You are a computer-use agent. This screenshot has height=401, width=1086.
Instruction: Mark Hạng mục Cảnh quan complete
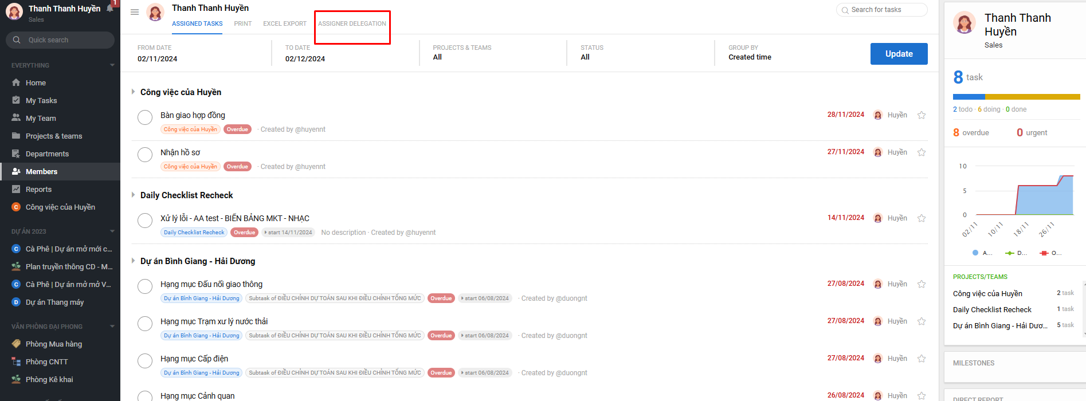(145, 396)
